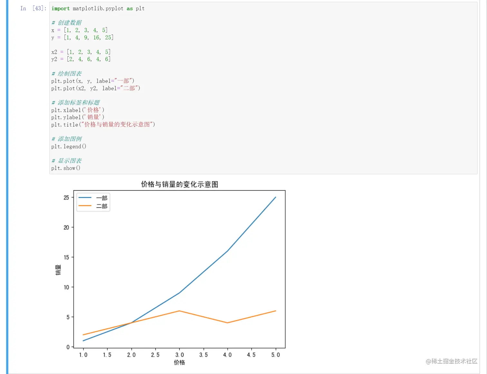Click the x-axis tick 1.0
The width and height of the screenshot is (487, 374).
pyautogui.click(x=83, y=355)
